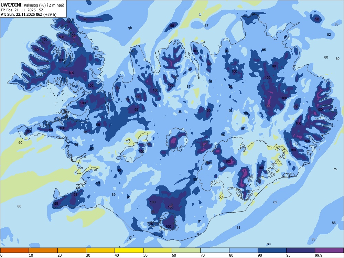Click the "75" humidity value off the east coast
Image resolution: width=344 pixels, height=258 pixels.
(x=335, y=169)
